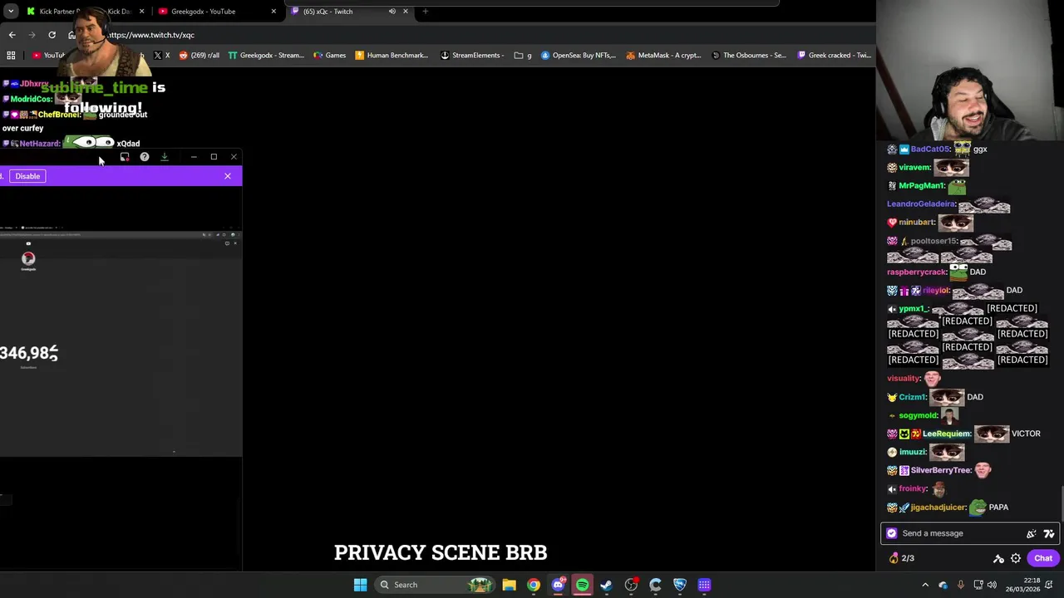Open the StreamElements bookmark
Image resolution: width=1064 pixels, height=598 pixels.
(x=472, y=55)
